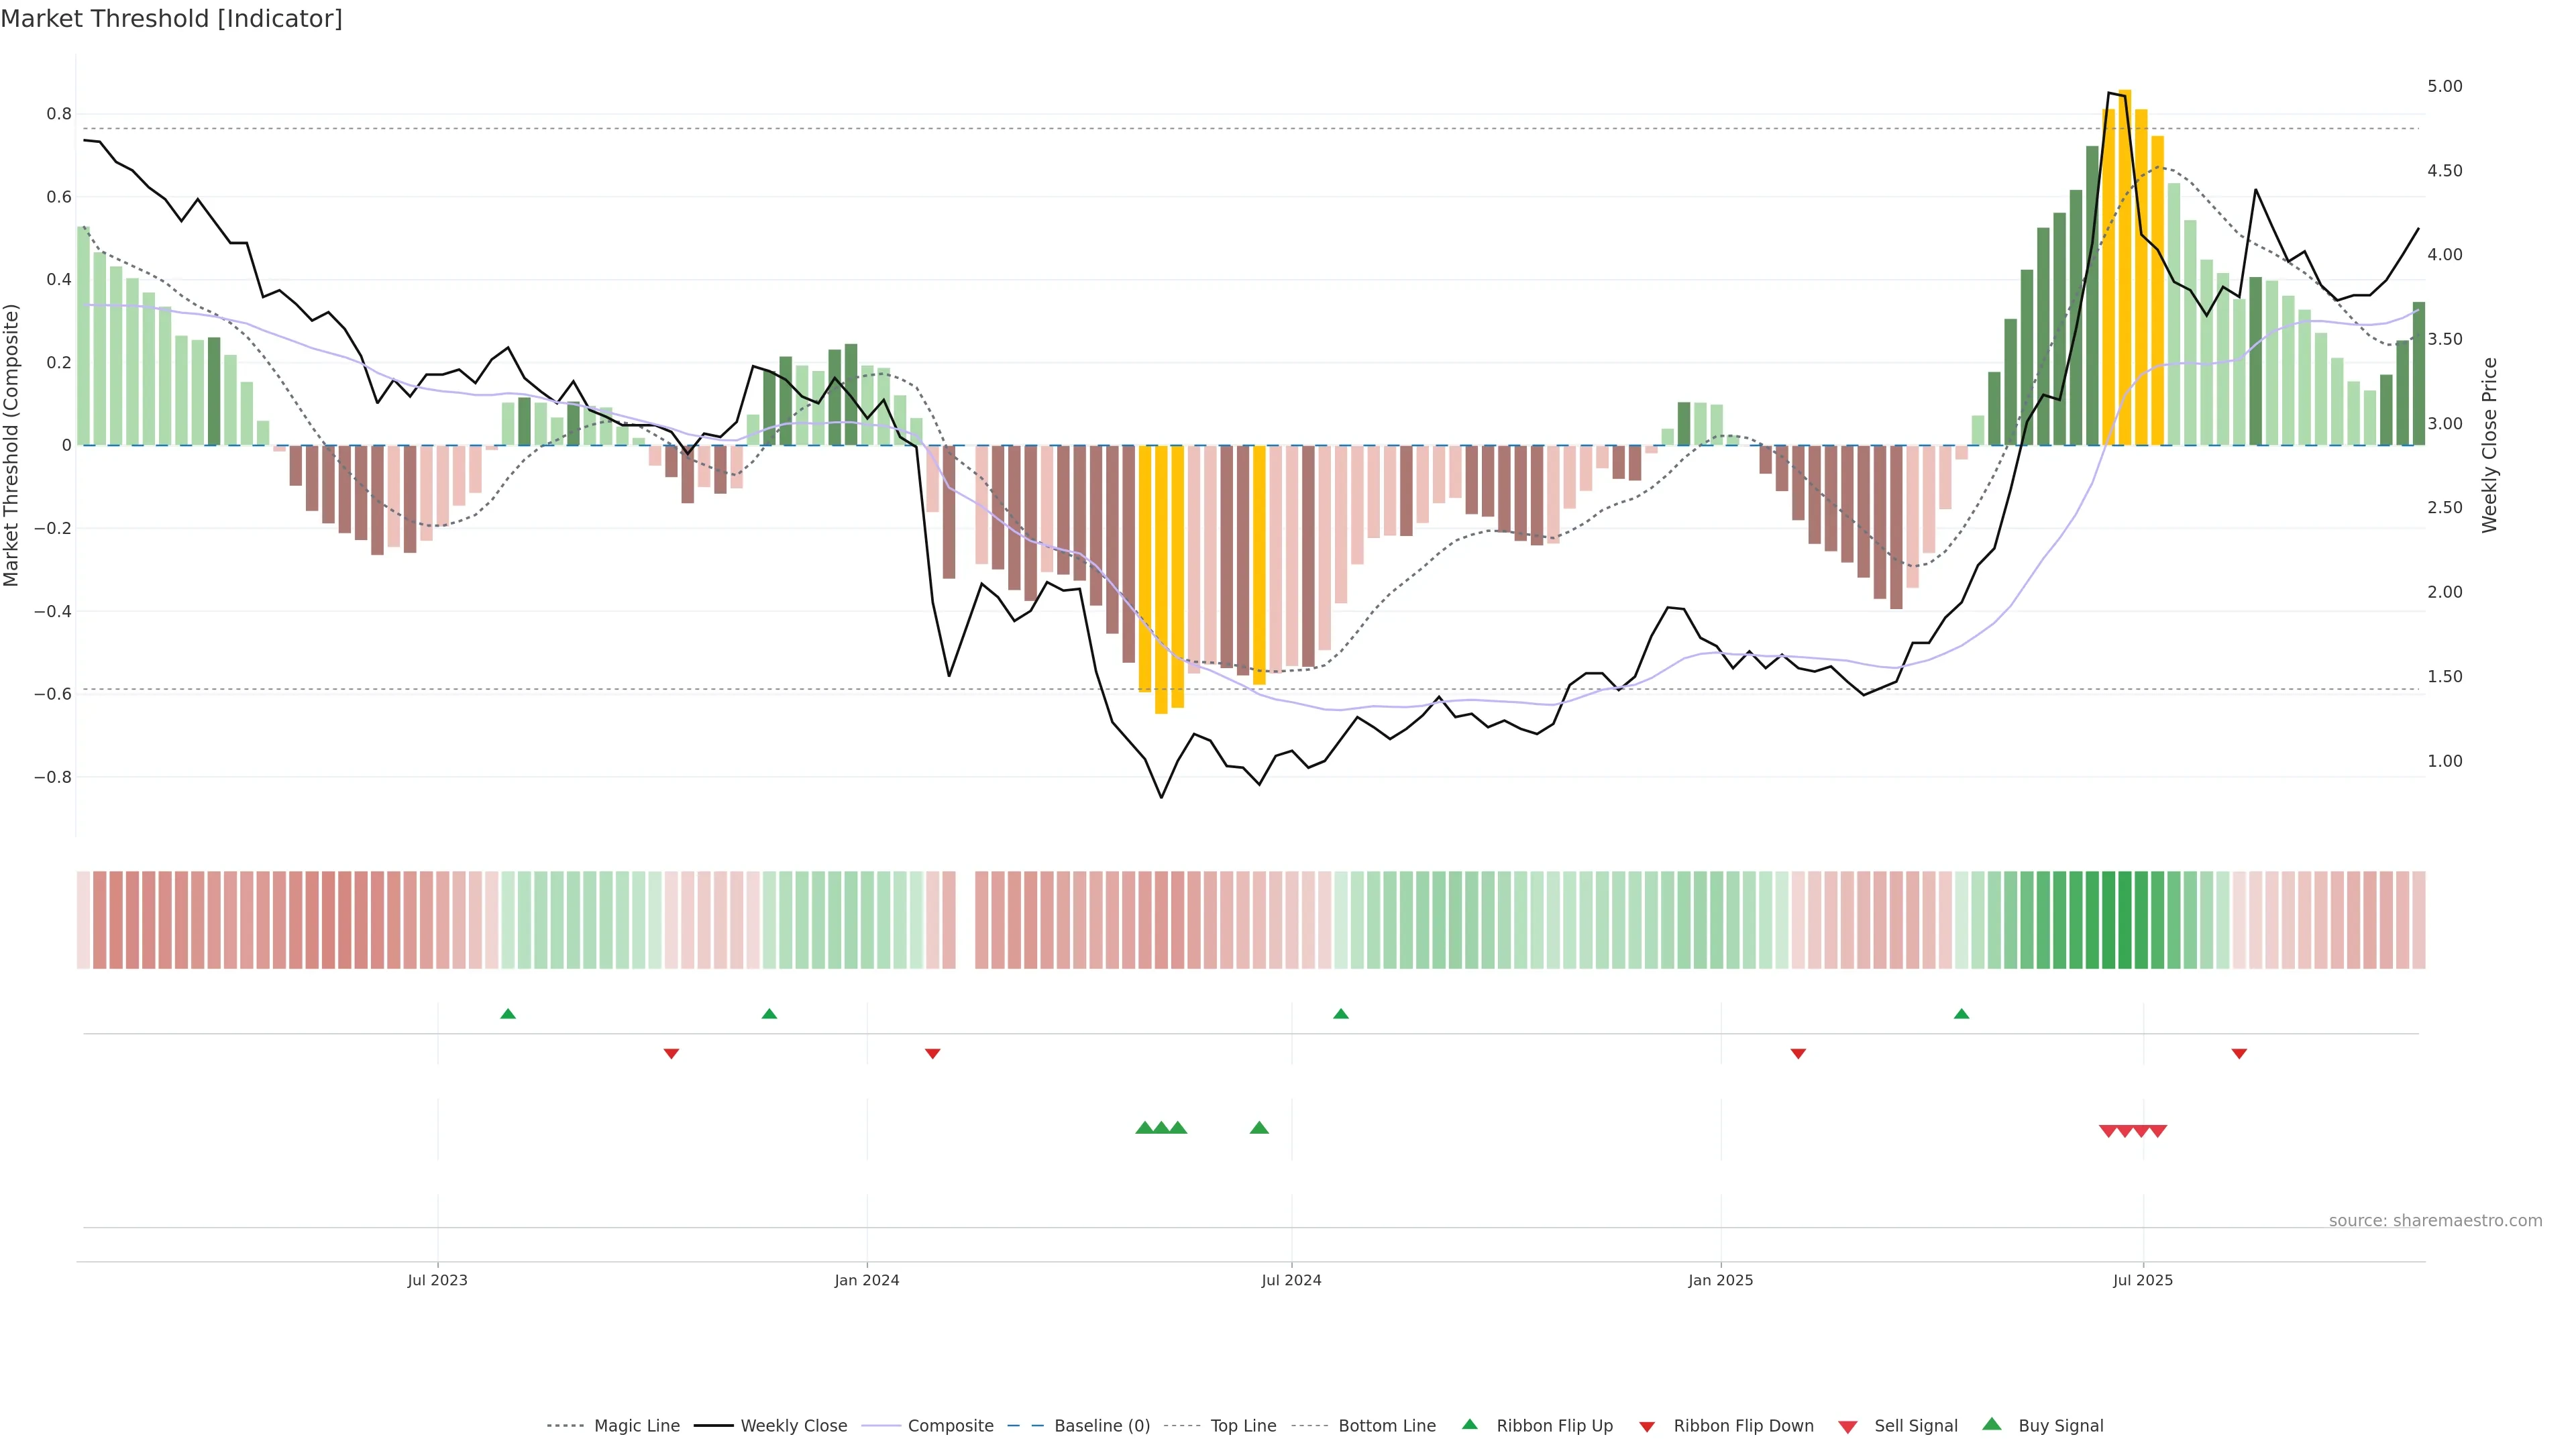
Task: Click the isolated buy signal triangle near Jul 2024
Action: 1259,1128
